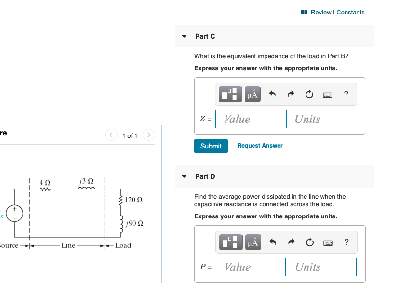The height and width of the screenshot is (283, 399).
Task: Collapse the Part C section
Action: pyautogui.click(x=184, y=36)
